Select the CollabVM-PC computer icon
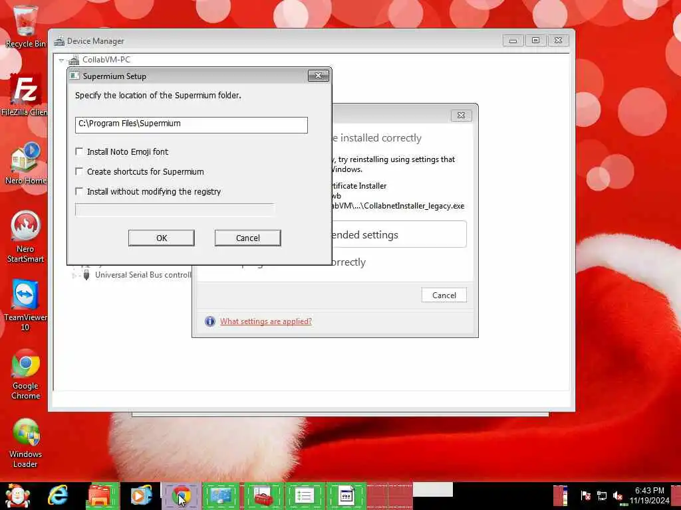Screen dimensions: 681x510 [x=74, y=60]
